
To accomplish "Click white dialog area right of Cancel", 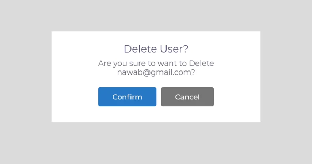I will [x=237, y=97].
